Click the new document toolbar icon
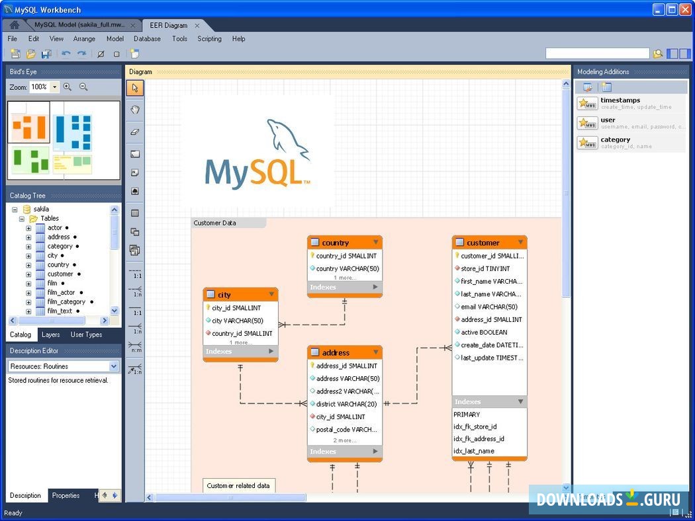 15,54
